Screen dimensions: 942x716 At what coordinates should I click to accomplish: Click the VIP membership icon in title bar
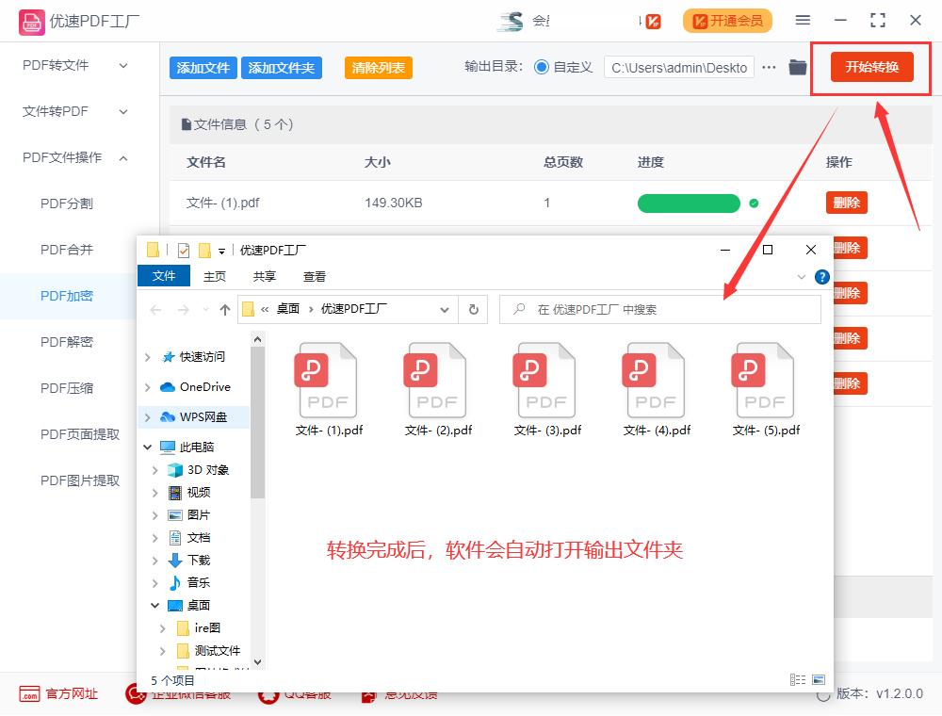tap(652, 19)
